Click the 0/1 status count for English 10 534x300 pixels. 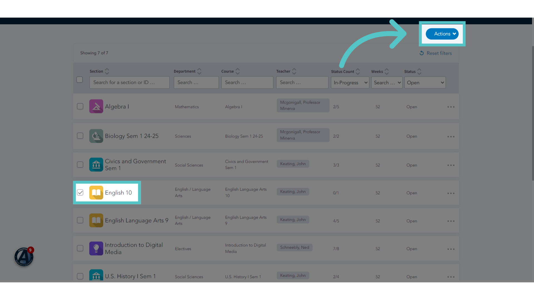(x=336, y=193)
